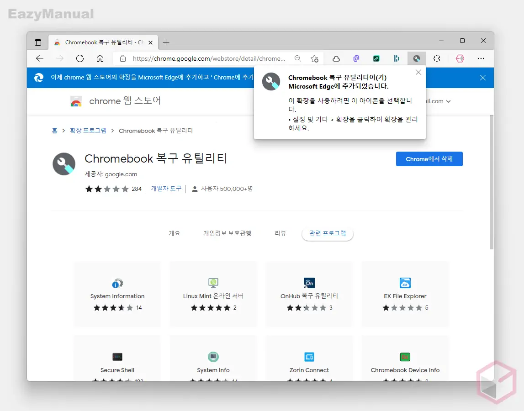Close the Chromebook 복구 유틸리티 tab
Image resolution: width=524 pixels, height=411 pixels.
coord(150,42)
